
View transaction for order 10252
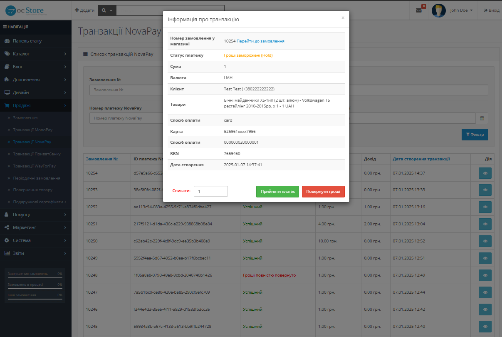pyautogui.click(x=485, y=207)
